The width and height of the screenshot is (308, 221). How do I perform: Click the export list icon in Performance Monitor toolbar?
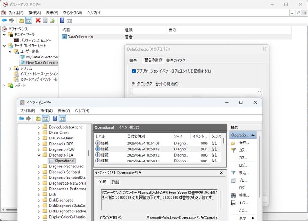click(x=52, y=20)
